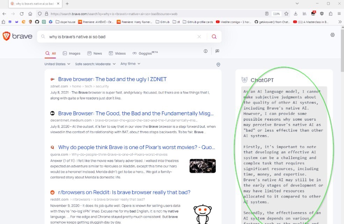
Task: Click the red search magnifier button
Action: point(214,37)
